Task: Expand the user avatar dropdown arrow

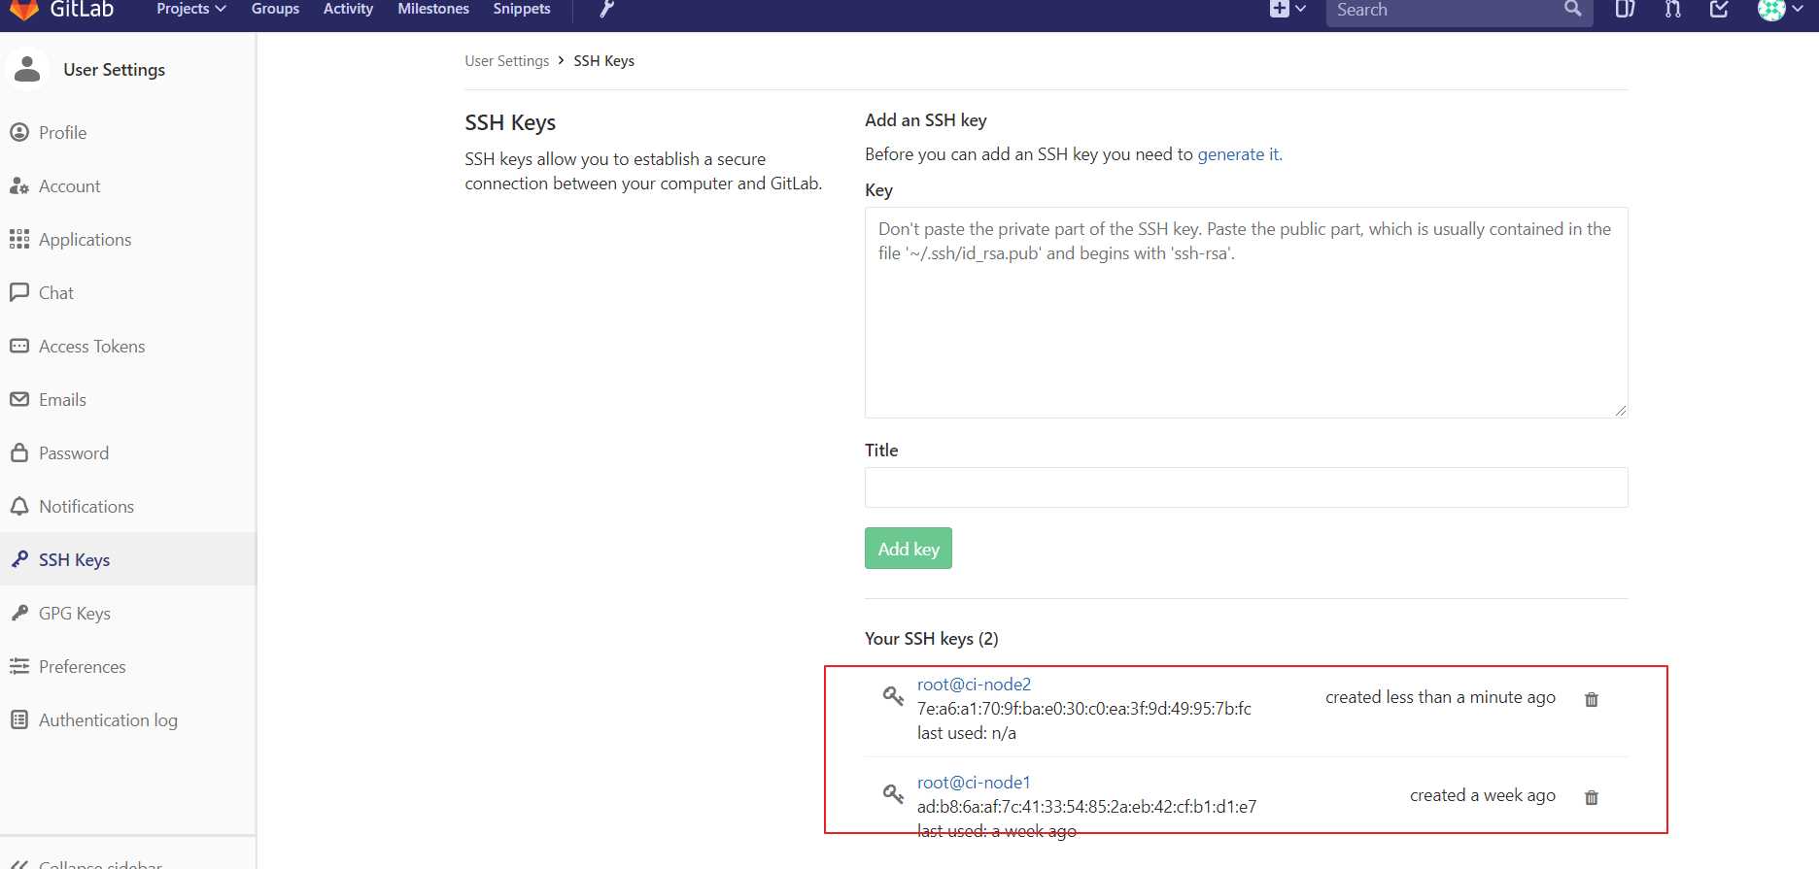Action: 1798,10
